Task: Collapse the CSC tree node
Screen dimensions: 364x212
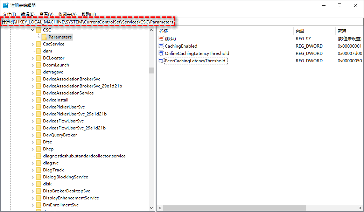Action: tap(33, 30)
